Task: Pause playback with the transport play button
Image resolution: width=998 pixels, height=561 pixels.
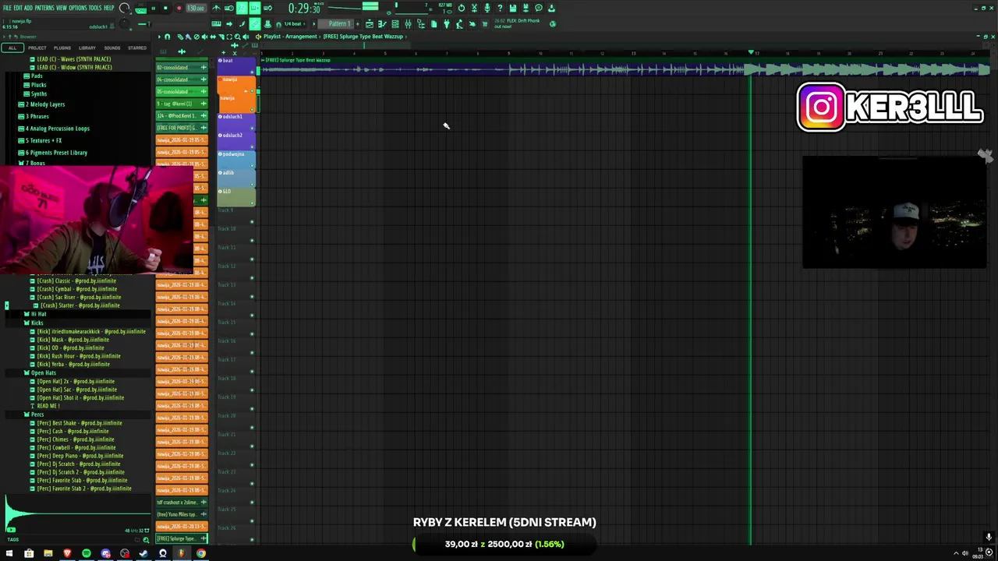Action: click(x=154, y=8)
